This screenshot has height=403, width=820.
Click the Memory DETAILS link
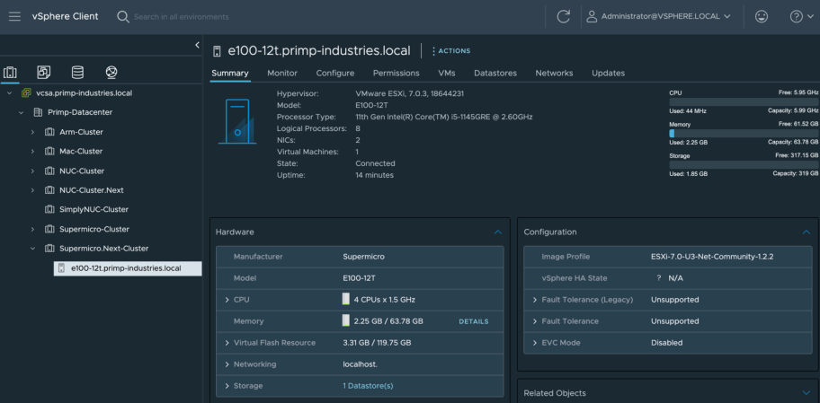pyautogui.click(x=474, y=321)
